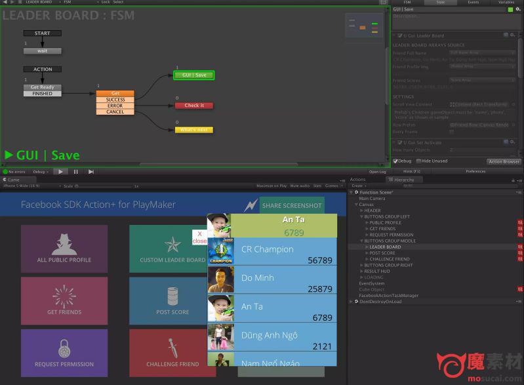The image size is (524, 385).
Task: Open the Gizmos dropdown
Action: [x=334, y=186]
